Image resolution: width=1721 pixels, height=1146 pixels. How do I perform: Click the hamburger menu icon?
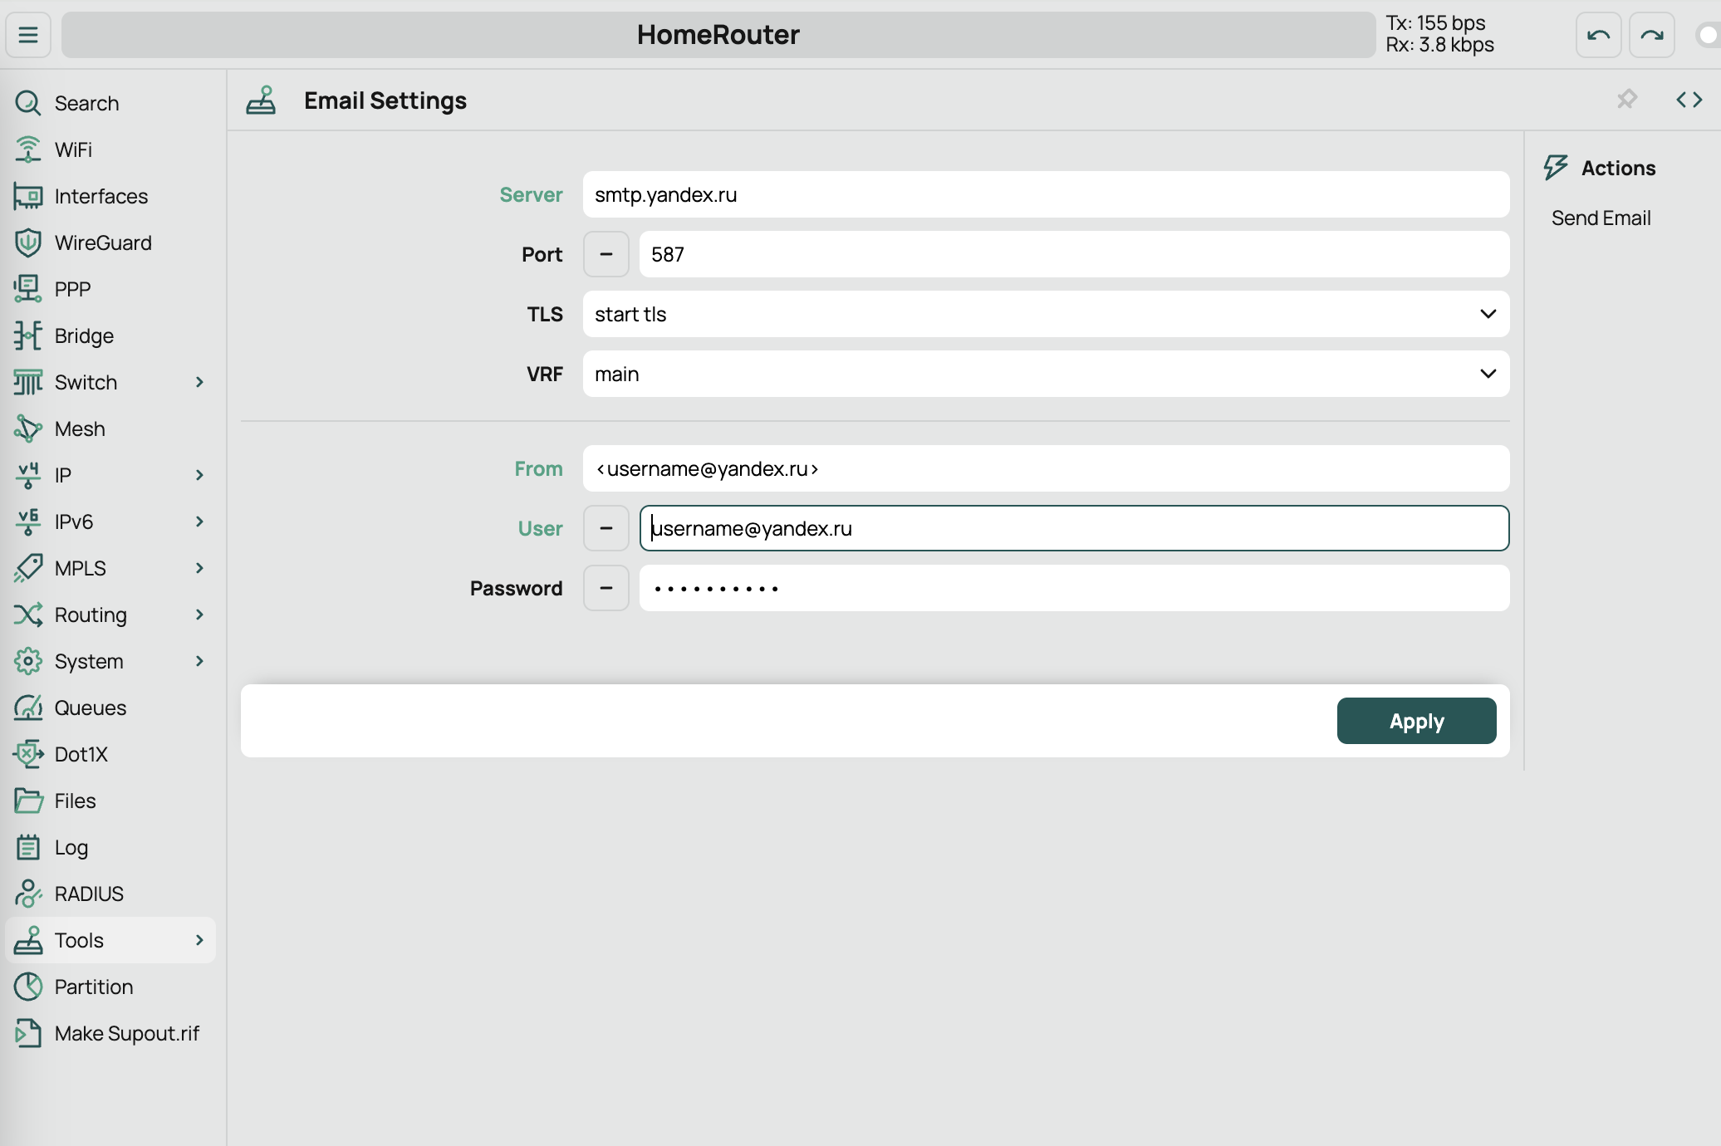[x=28, y=35]
